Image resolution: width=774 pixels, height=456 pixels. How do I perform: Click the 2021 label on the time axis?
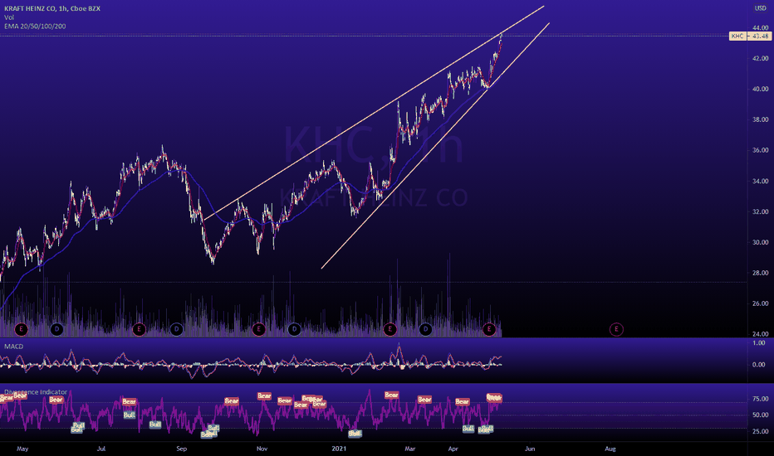click(339, 449)
